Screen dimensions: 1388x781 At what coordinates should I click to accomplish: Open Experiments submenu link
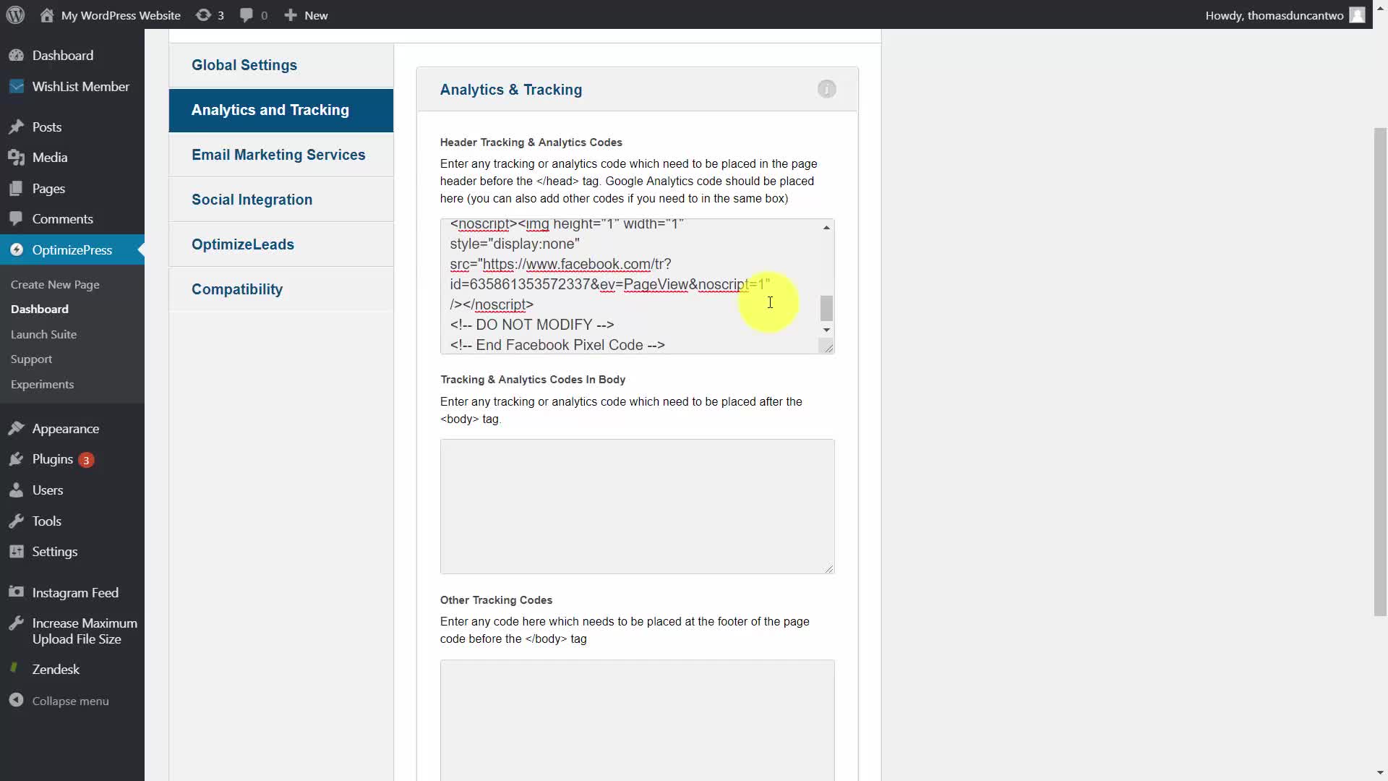[42, 384]
